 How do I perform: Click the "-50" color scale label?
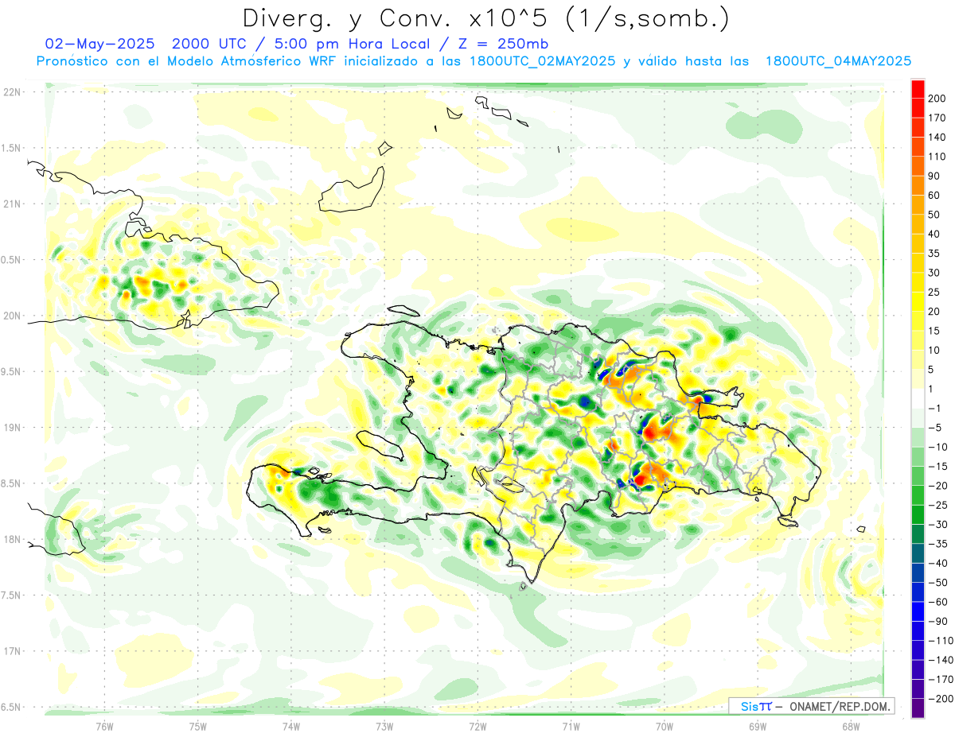[937, 582]
